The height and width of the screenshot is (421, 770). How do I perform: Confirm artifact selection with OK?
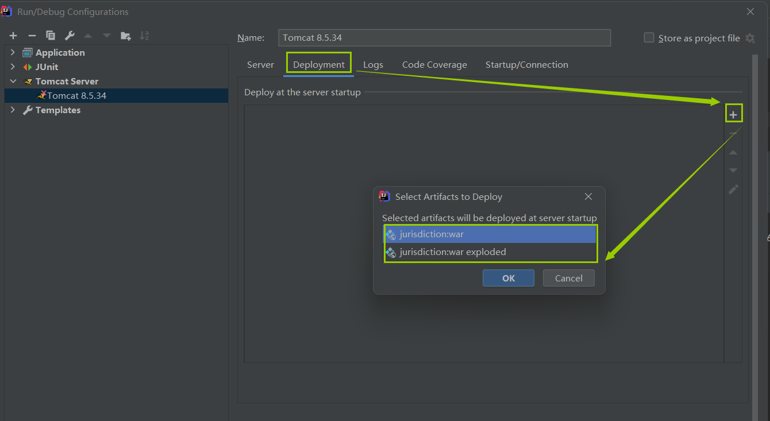[x=509, y=278]
